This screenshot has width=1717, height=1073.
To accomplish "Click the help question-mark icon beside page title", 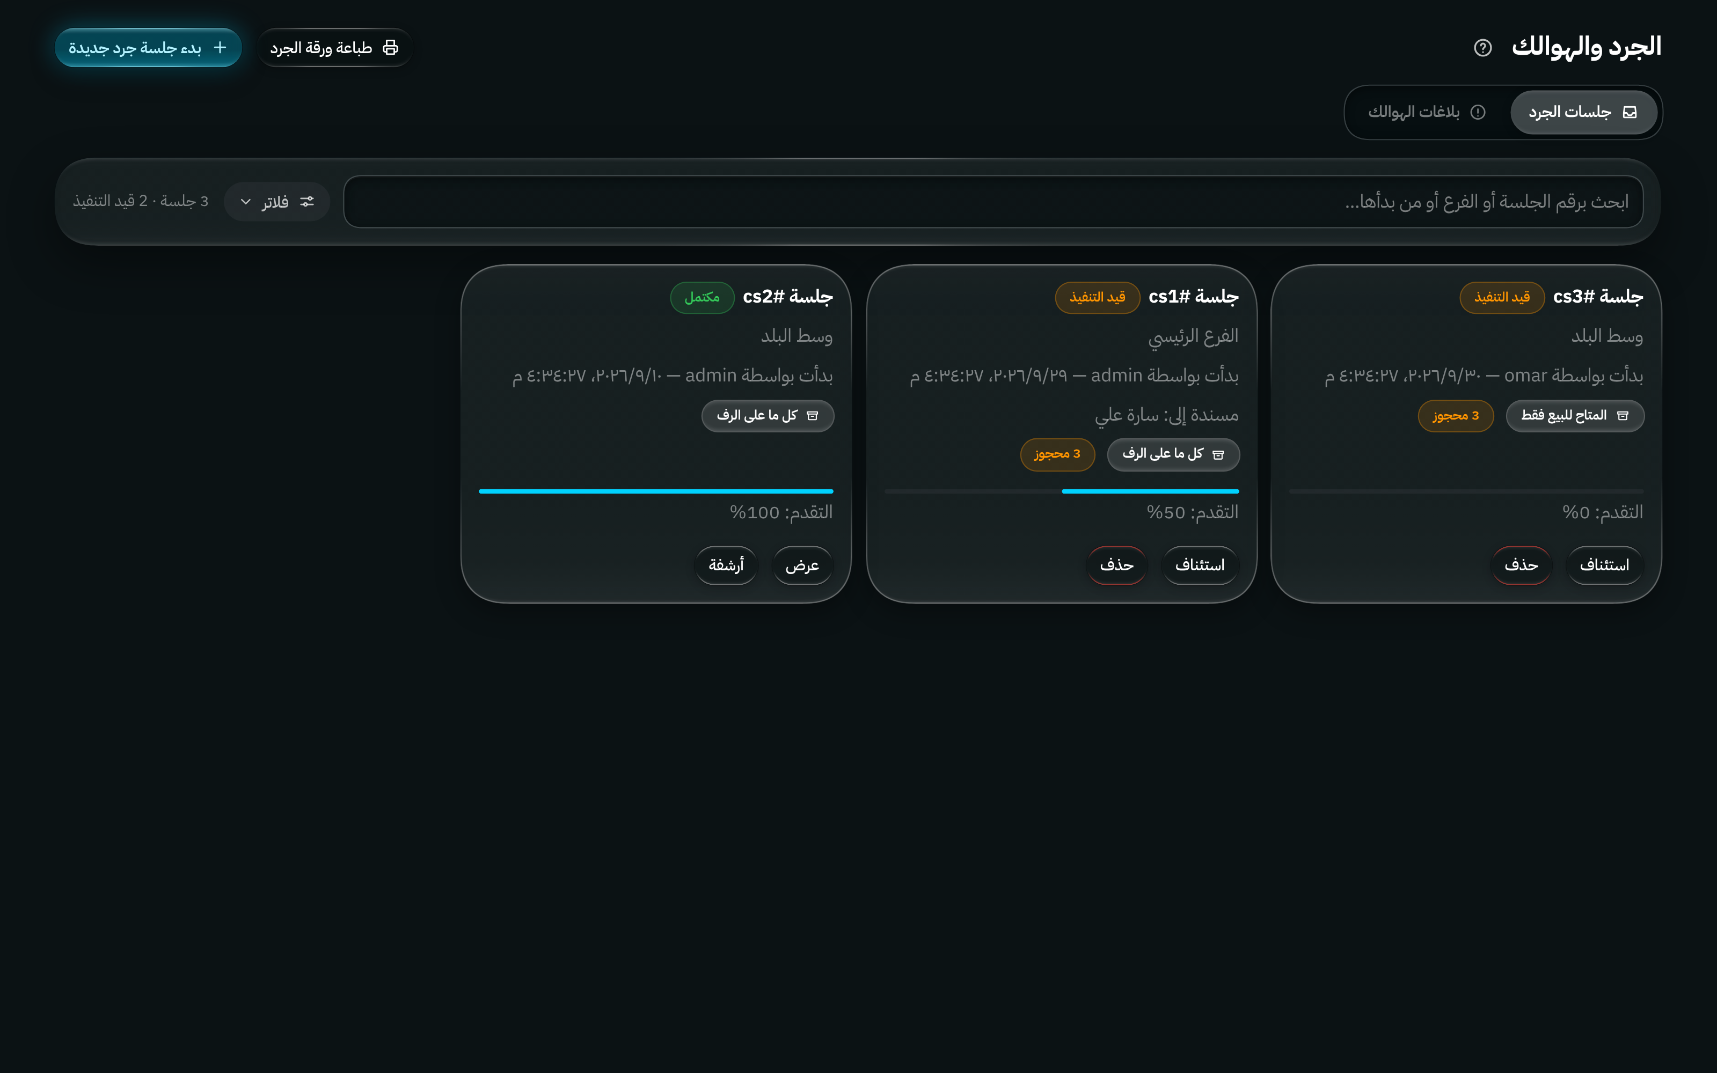I will pyautogui.click(x=1483, y=48).
